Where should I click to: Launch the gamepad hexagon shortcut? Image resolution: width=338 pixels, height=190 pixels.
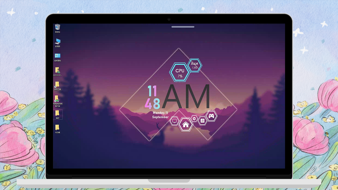[x=211, y=116]
